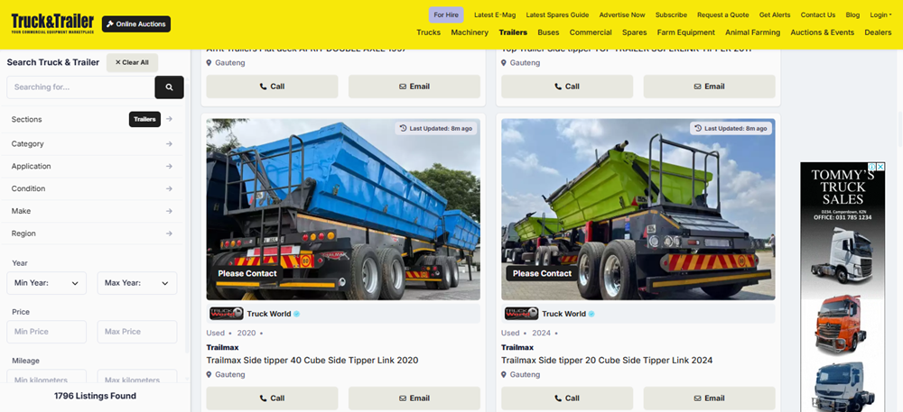
Task: Open the Trucks menu
Action: (x=428, y=32)
